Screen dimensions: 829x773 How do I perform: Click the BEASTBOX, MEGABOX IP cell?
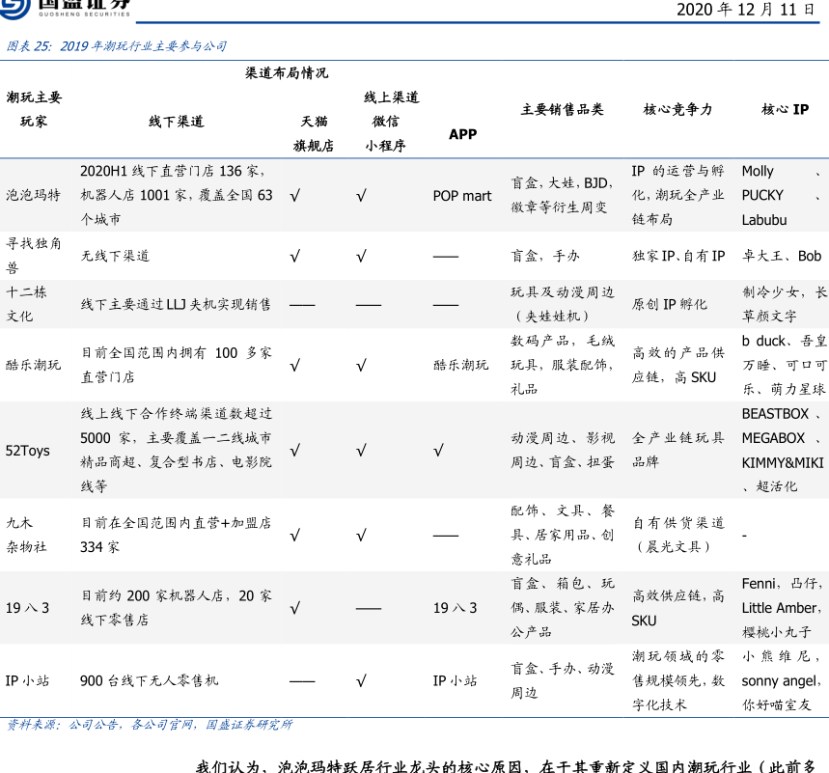click(783, 450)
